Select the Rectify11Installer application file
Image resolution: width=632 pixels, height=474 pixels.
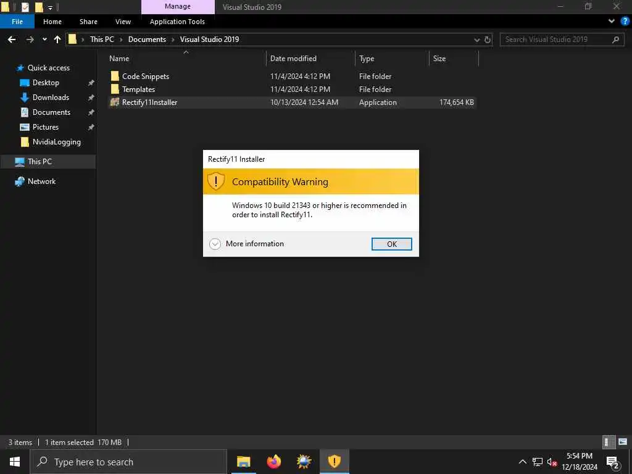(x=149, y=102)
